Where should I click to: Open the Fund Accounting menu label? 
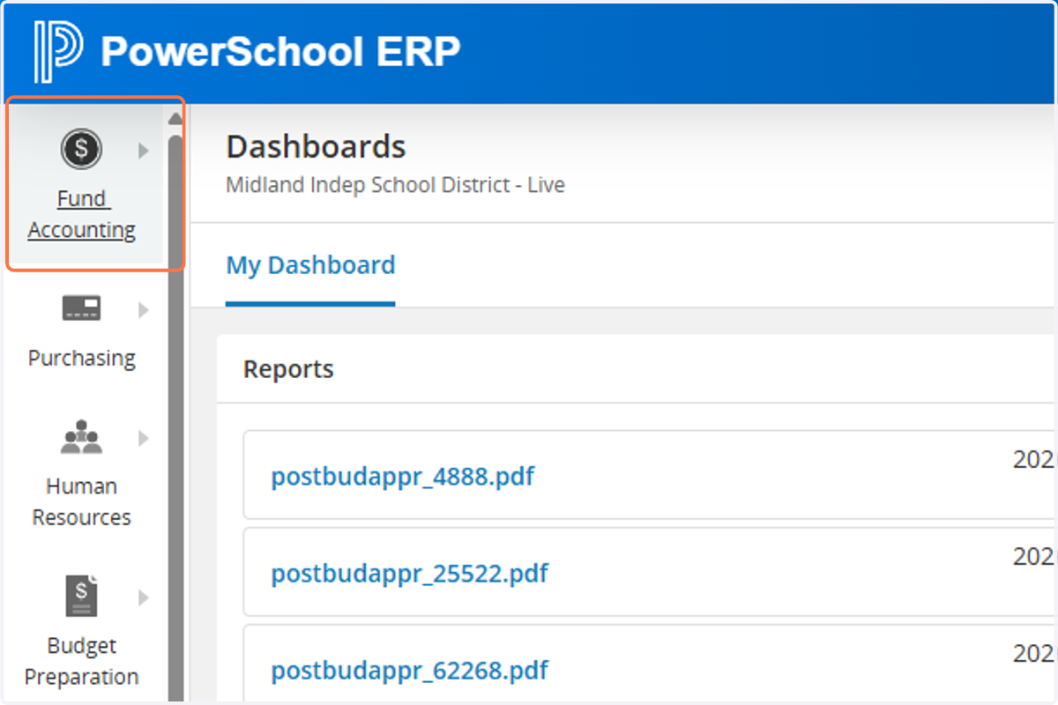[x=82, y=214]
